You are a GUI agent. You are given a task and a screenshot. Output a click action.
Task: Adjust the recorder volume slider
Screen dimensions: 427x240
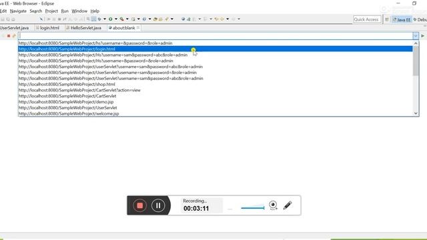253,208
